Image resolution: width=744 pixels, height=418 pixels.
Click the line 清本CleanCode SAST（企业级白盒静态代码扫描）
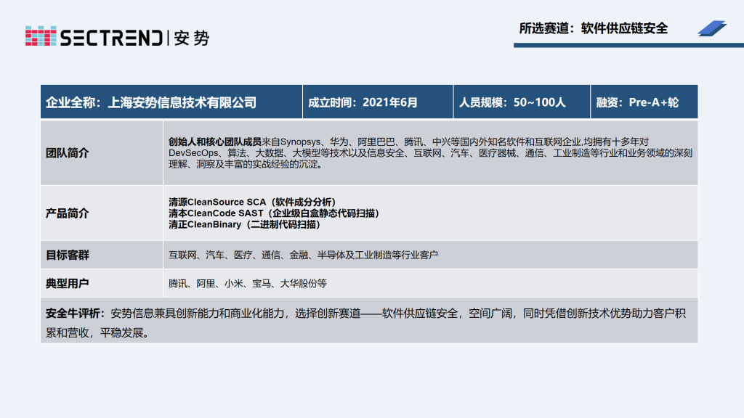274,213
